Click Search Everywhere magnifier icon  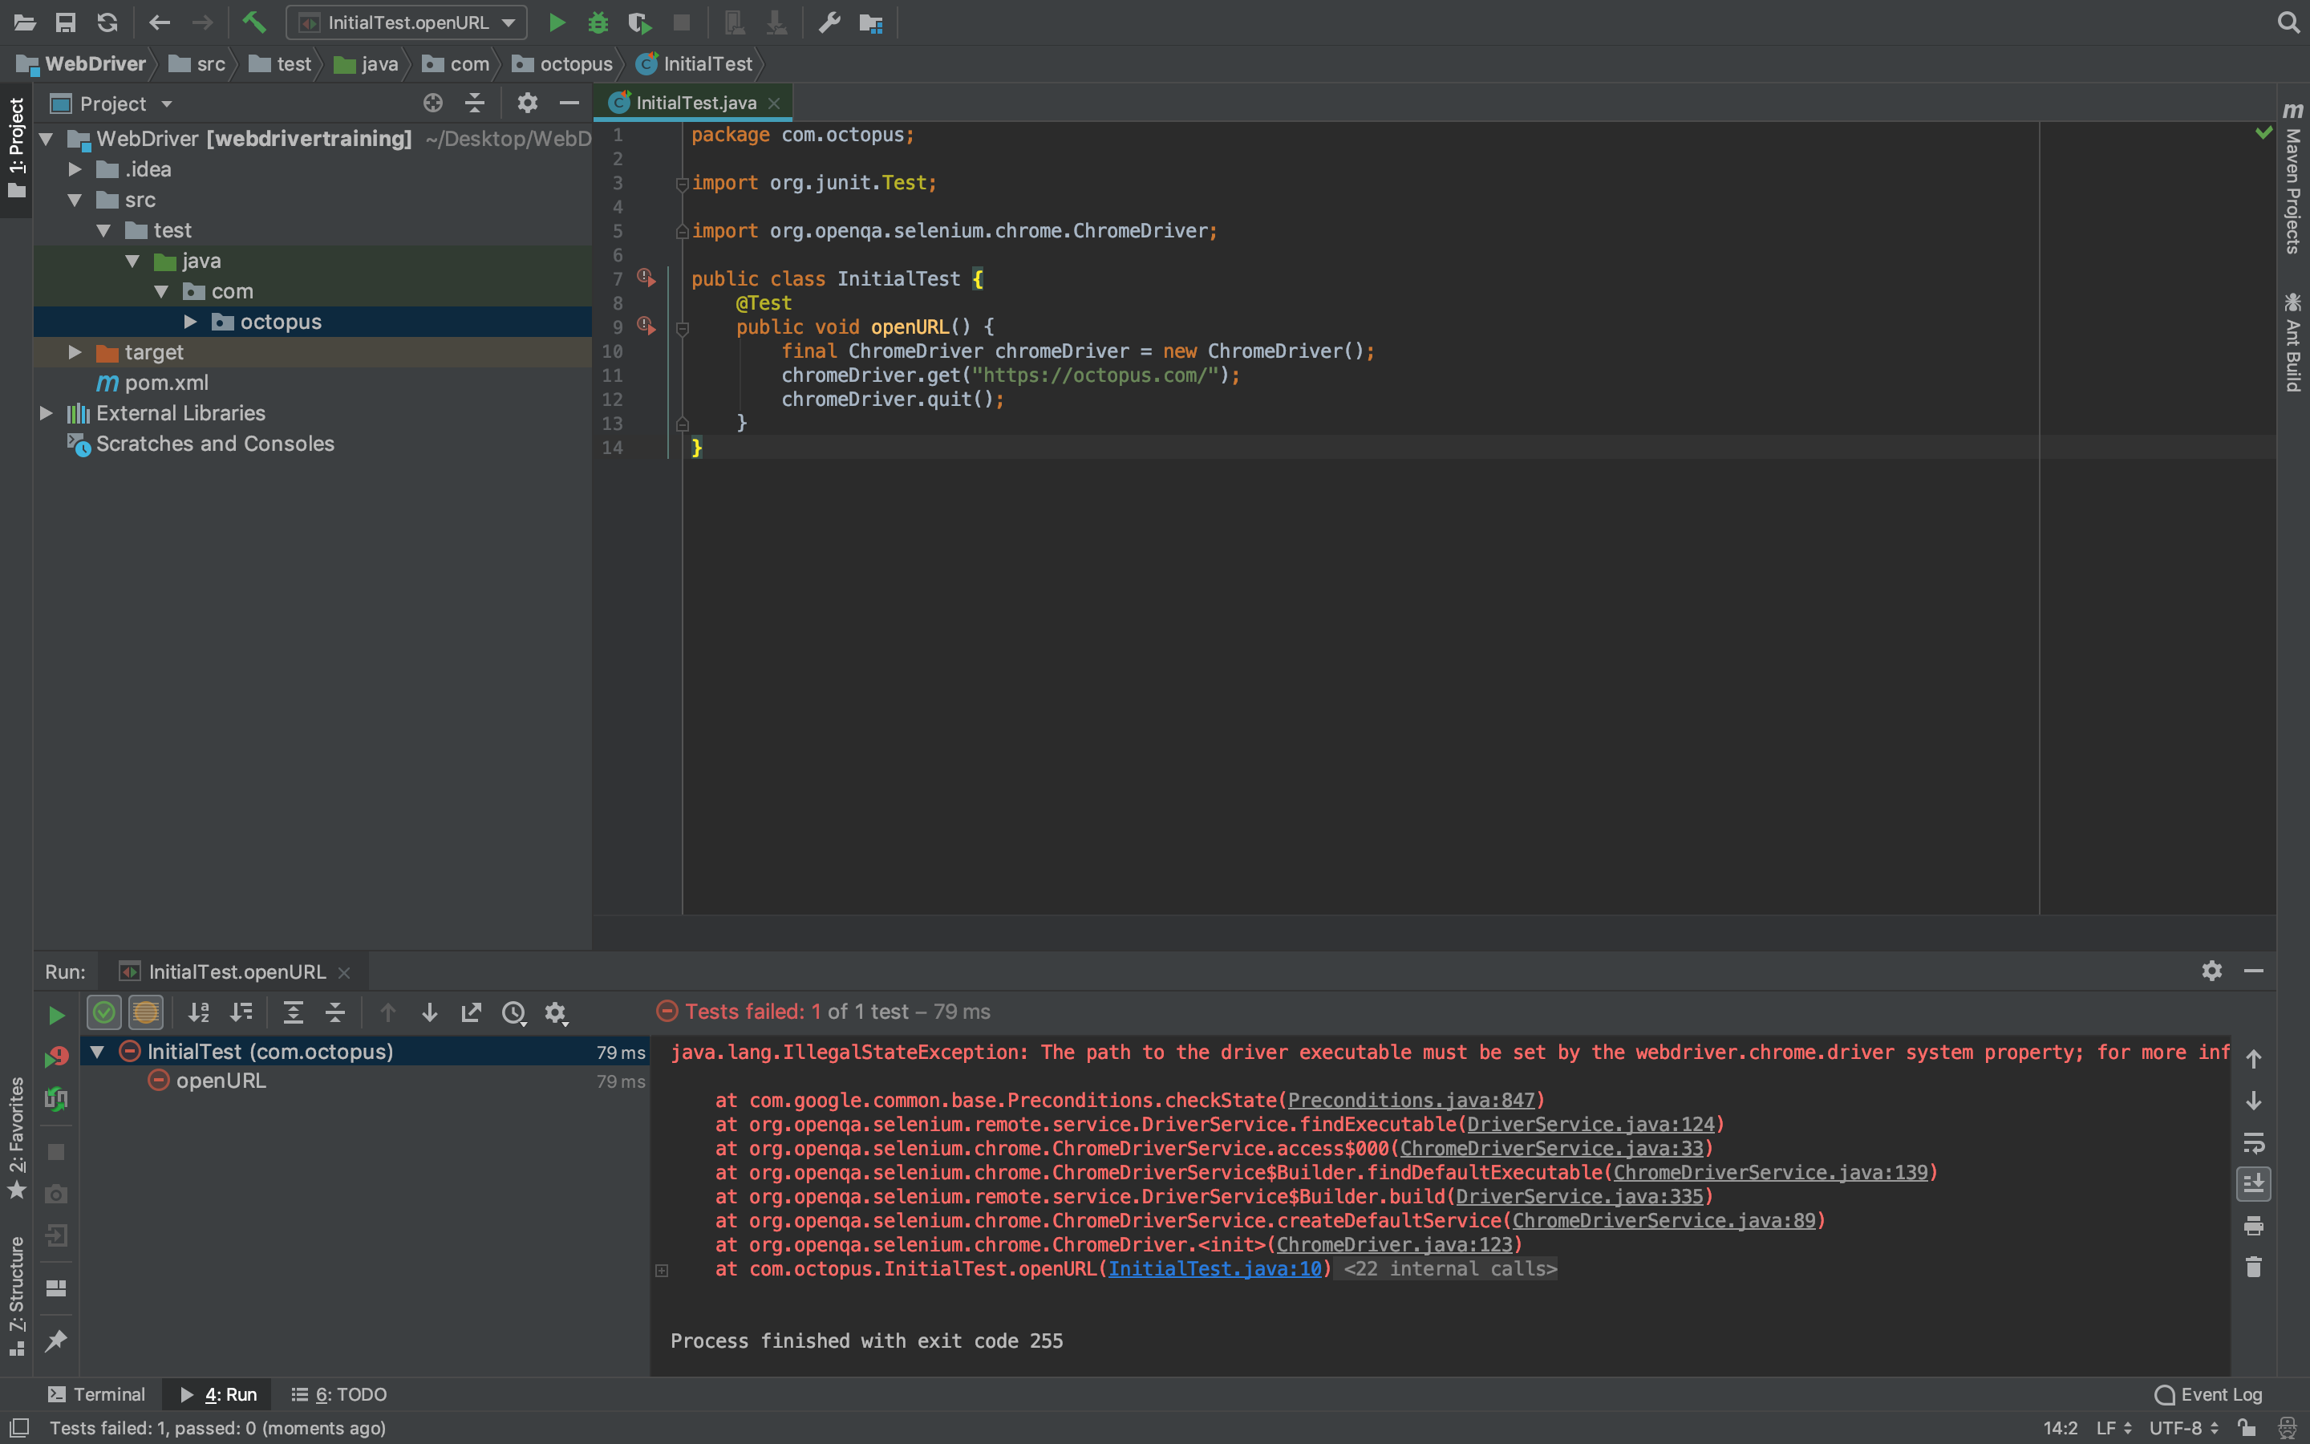click(x=2288, y=22)
